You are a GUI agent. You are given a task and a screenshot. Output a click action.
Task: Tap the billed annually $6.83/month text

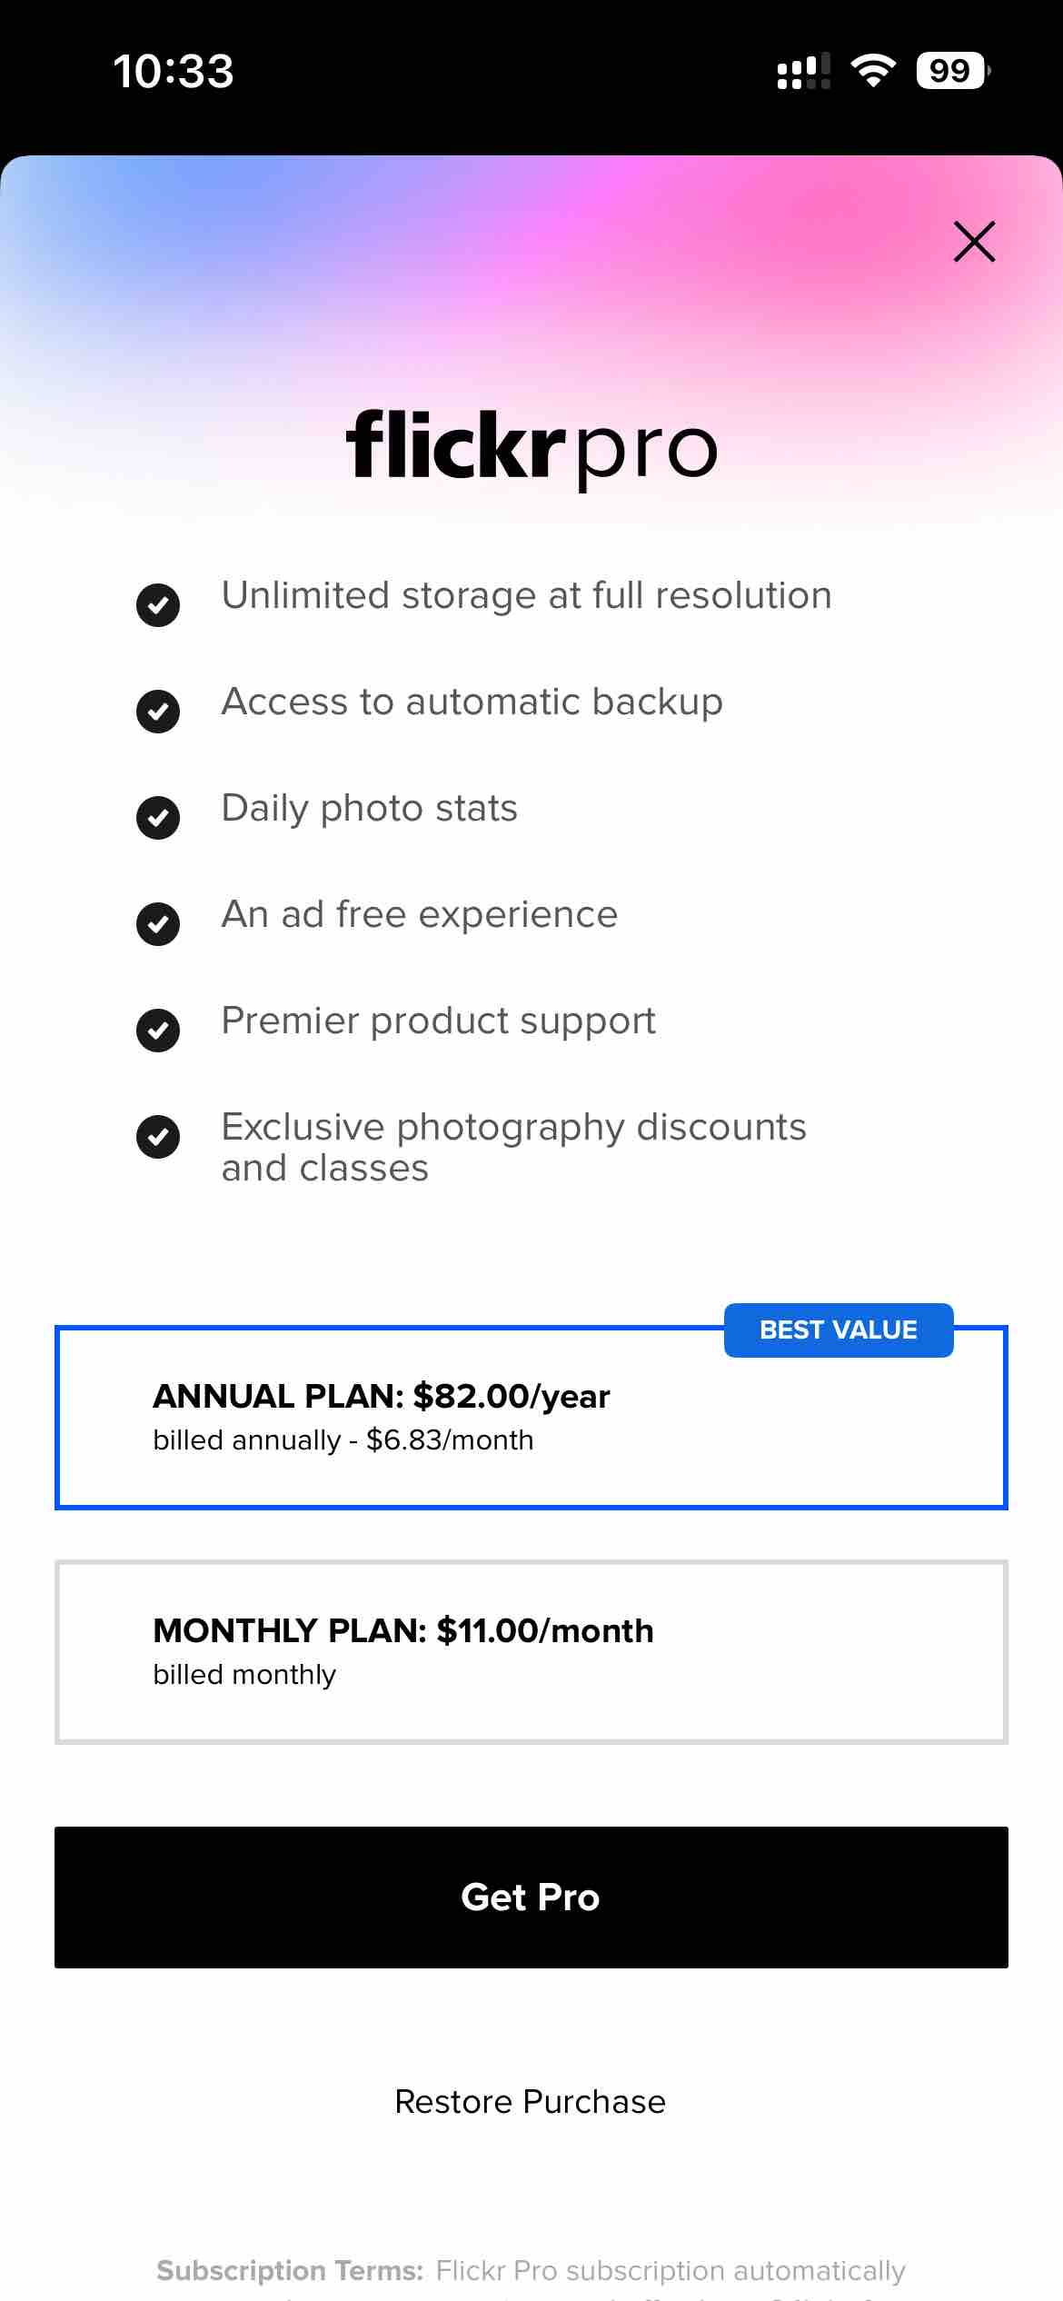click(343, 1440)
